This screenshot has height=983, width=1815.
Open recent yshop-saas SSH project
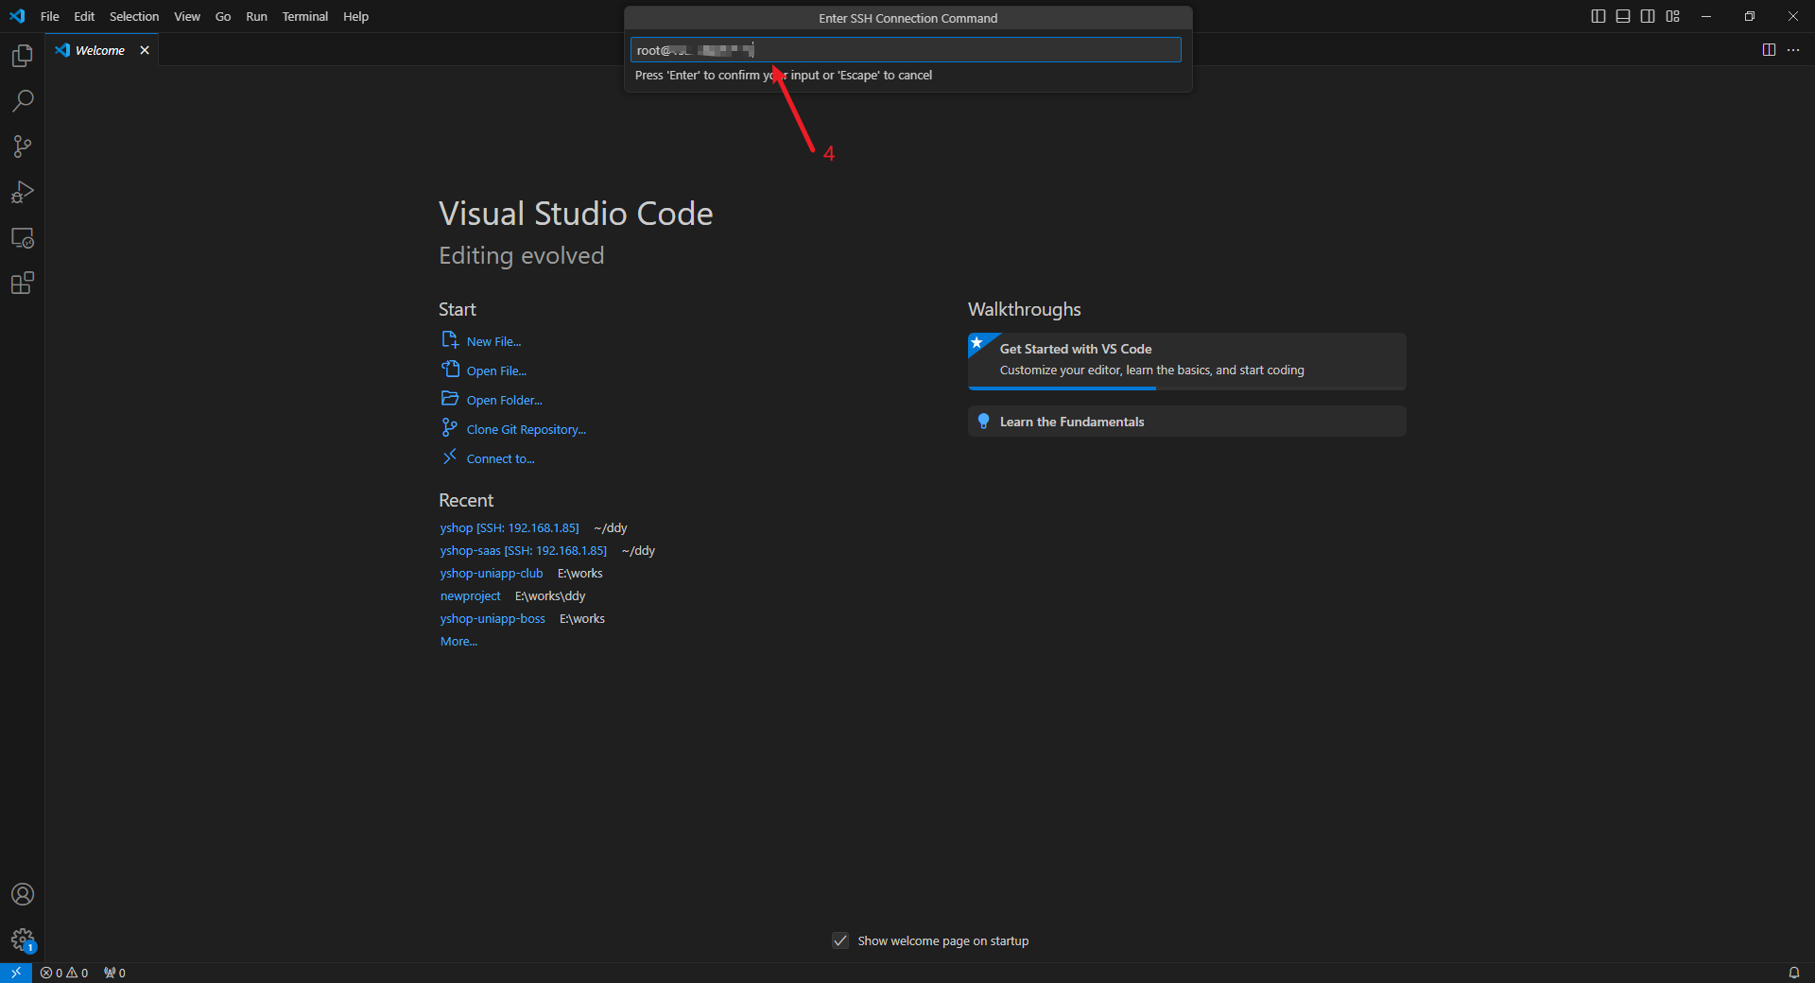tap(524, 550)
